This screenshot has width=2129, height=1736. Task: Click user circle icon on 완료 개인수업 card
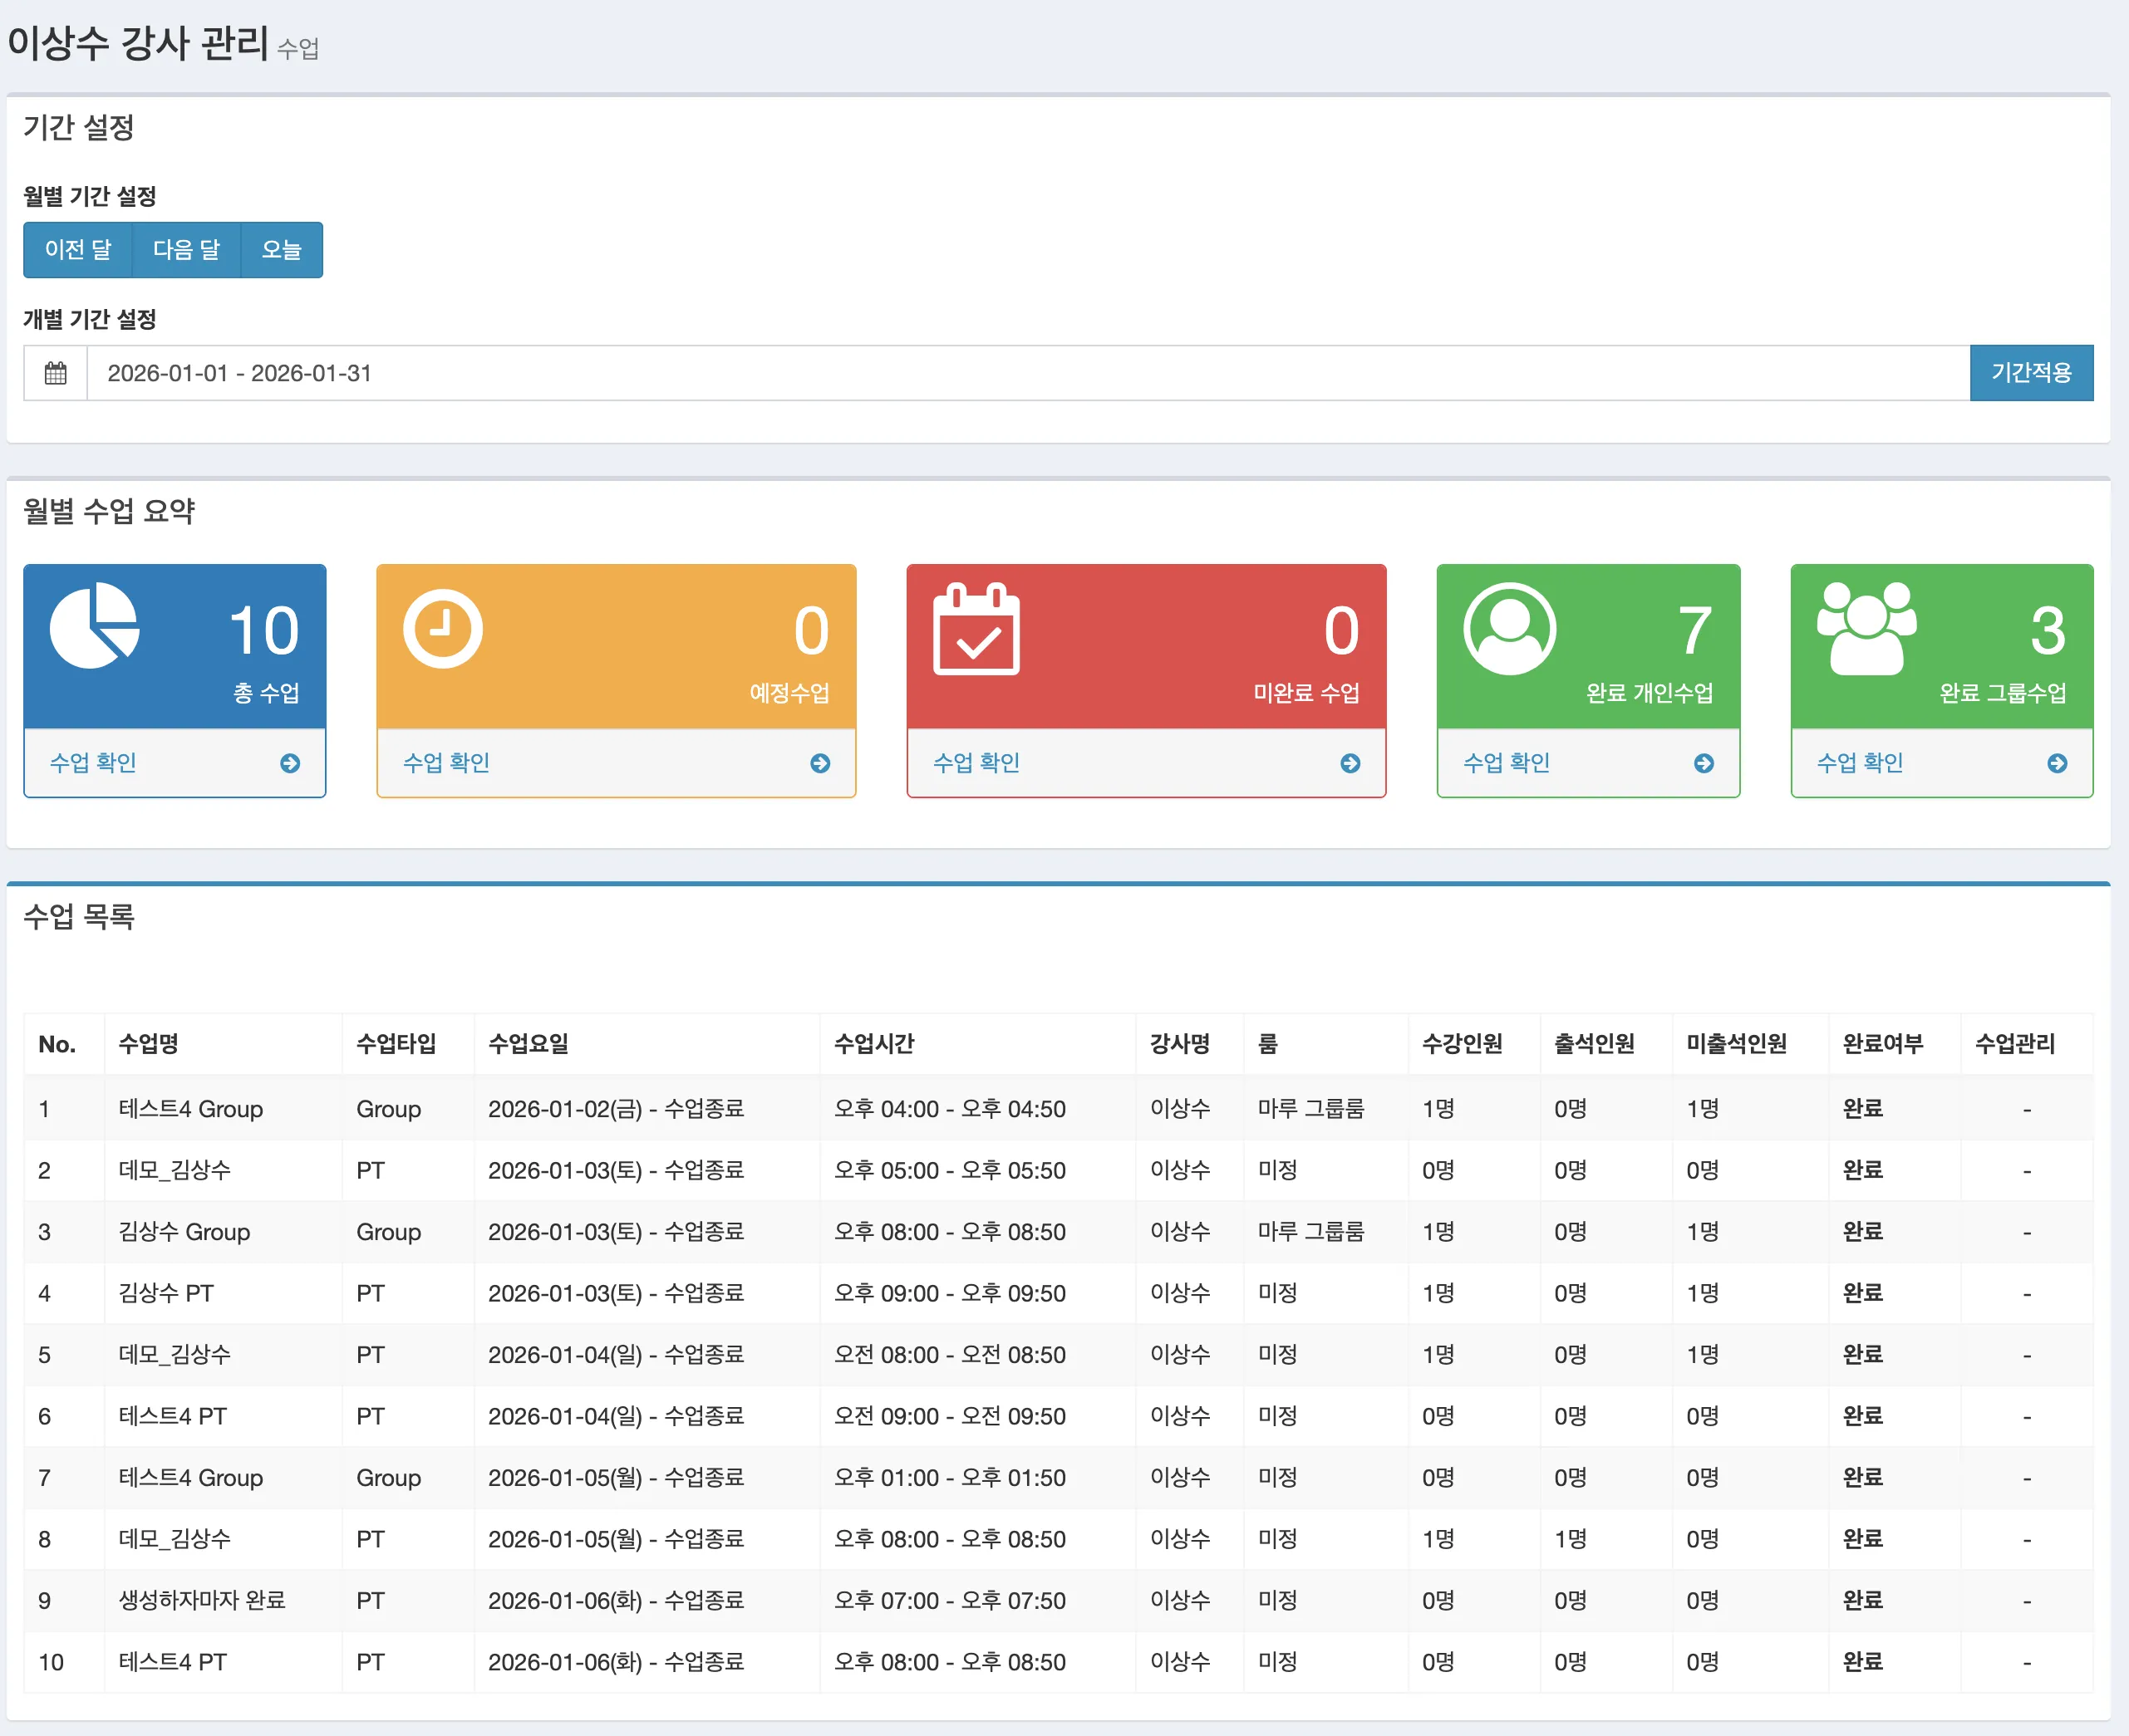pos(1509,629)
